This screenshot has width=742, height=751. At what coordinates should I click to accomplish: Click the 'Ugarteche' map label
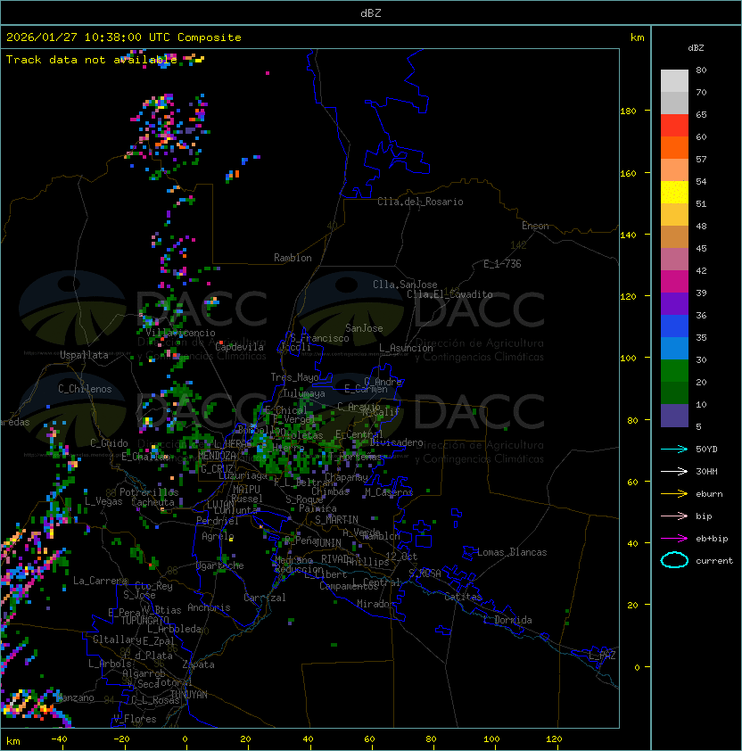[x=220, y=565]
